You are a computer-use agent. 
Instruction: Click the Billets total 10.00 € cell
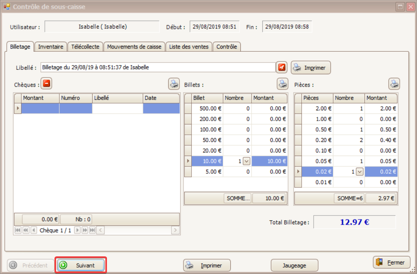[269, 198]
